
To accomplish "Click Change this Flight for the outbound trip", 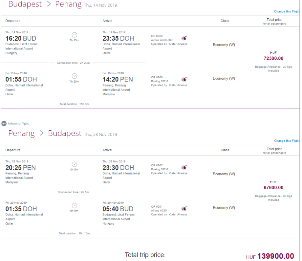I will (287, 11).
